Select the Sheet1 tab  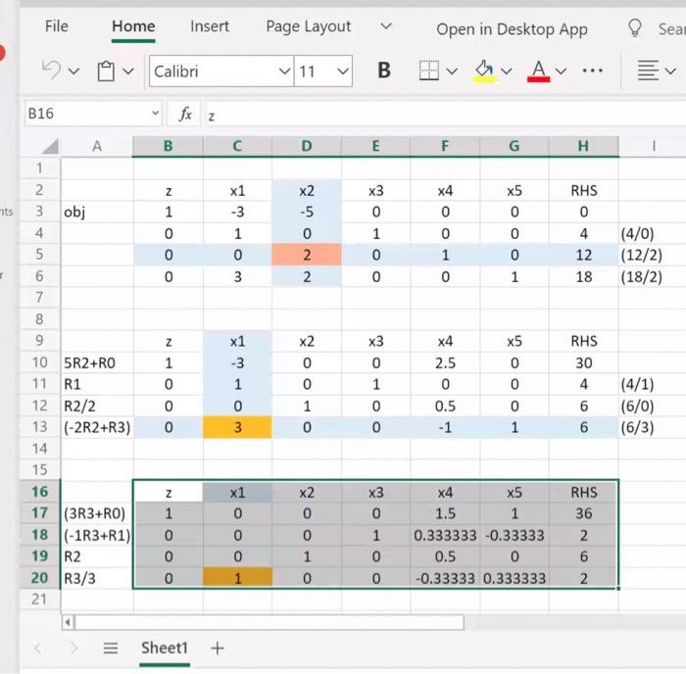[165, 648]
